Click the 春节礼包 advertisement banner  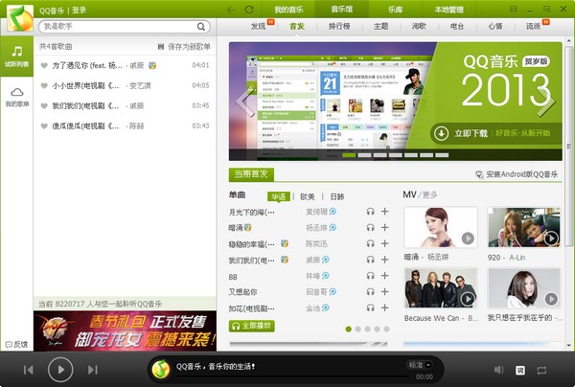click(x=125, y=330)
